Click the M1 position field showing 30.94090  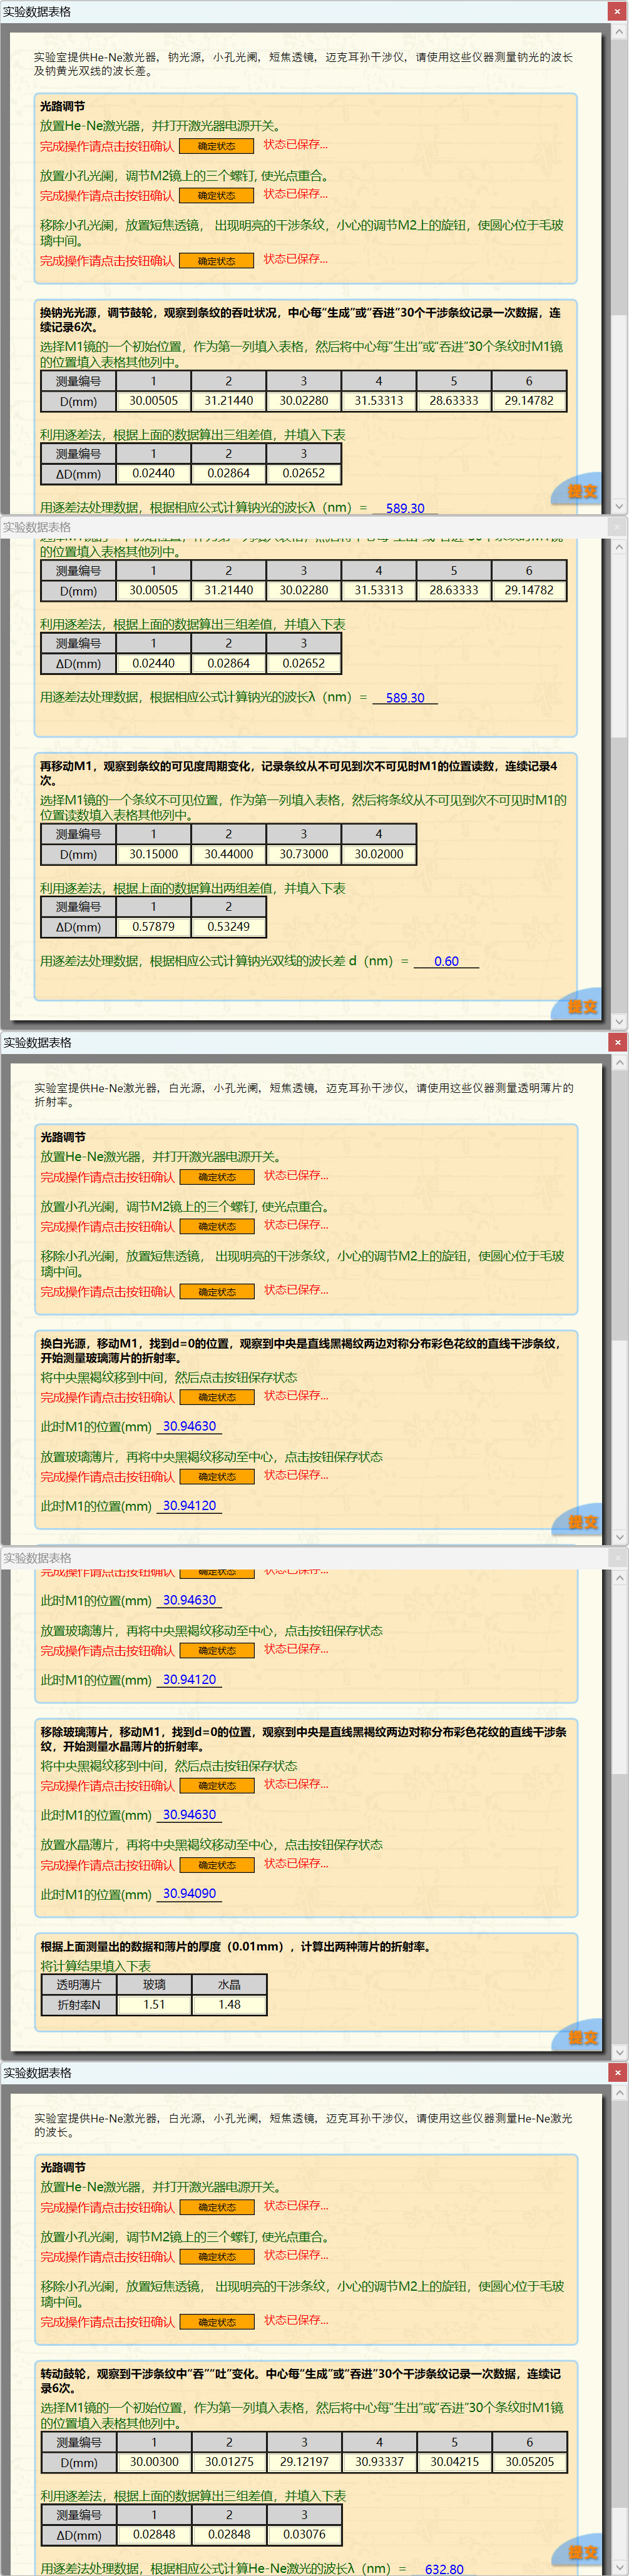[189, 1893]
